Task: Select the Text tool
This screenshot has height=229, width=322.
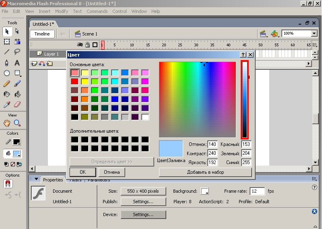Action: pyautogui.click(x=17, y=62)
